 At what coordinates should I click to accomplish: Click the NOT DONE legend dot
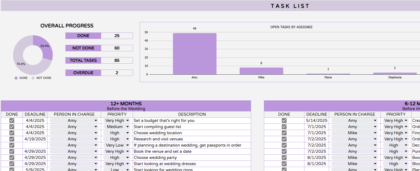tap(33, 78)
